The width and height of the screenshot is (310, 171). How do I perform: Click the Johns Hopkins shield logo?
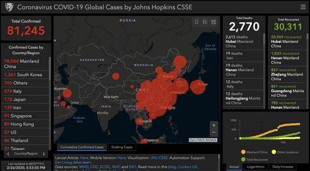[x=9, y=7]
